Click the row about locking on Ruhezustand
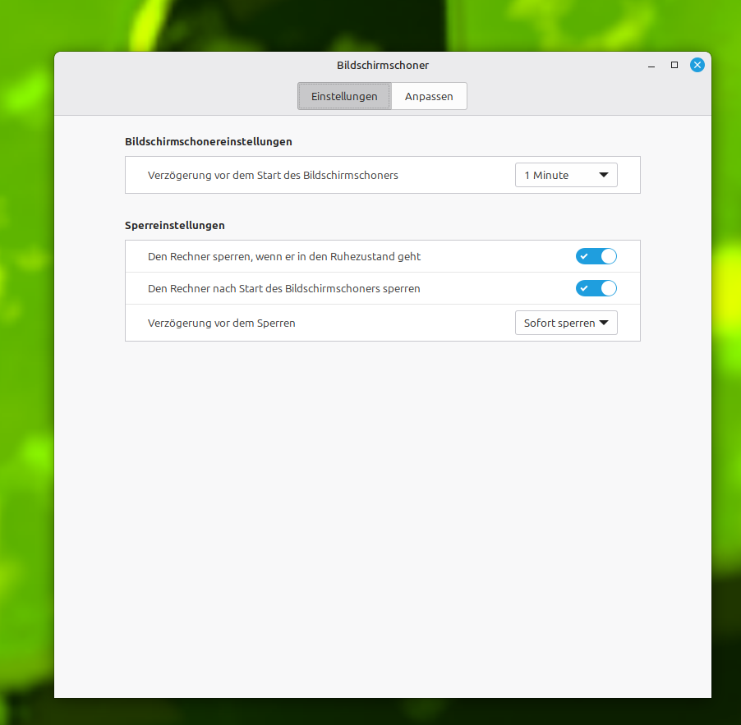The width and height of the screenshot is (741, 725). click(x=284, y=256)
